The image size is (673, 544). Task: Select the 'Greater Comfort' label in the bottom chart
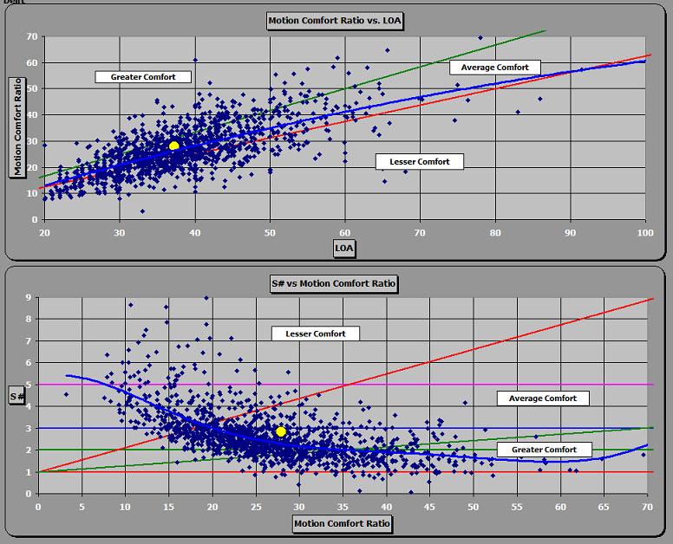click(x=544, y=450)
